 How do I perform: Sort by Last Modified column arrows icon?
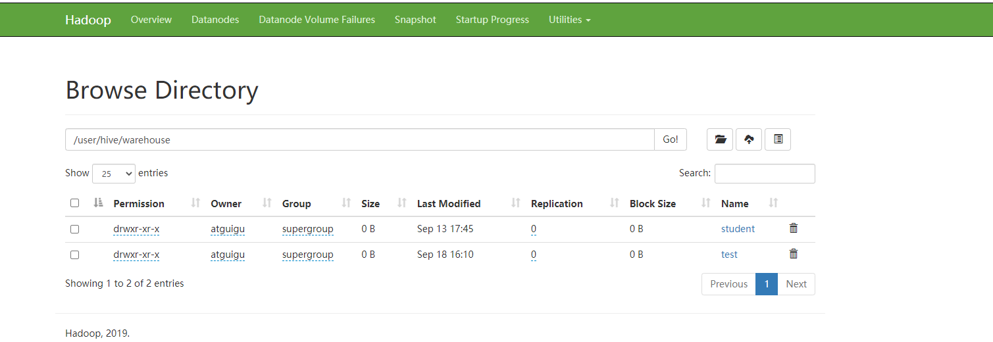click(516, 203)
